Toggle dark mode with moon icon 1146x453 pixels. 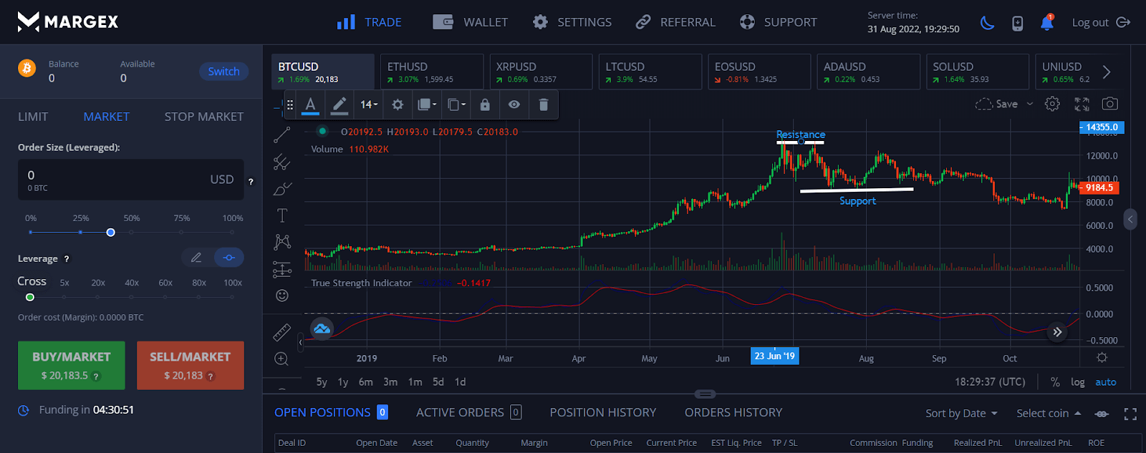coord(987,23)
